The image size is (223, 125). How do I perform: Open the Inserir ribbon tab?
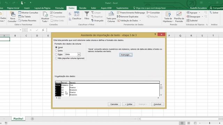coord(27,8)
